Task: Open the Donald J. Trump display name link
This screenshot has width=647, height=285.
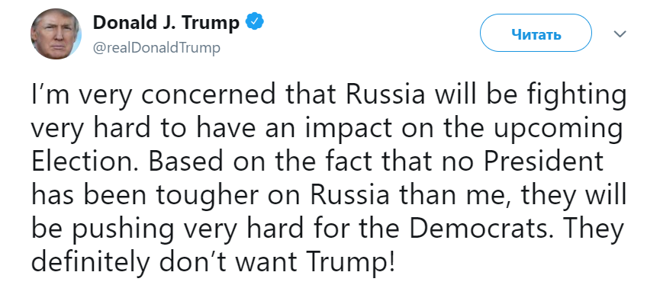Action: point(166,23)
